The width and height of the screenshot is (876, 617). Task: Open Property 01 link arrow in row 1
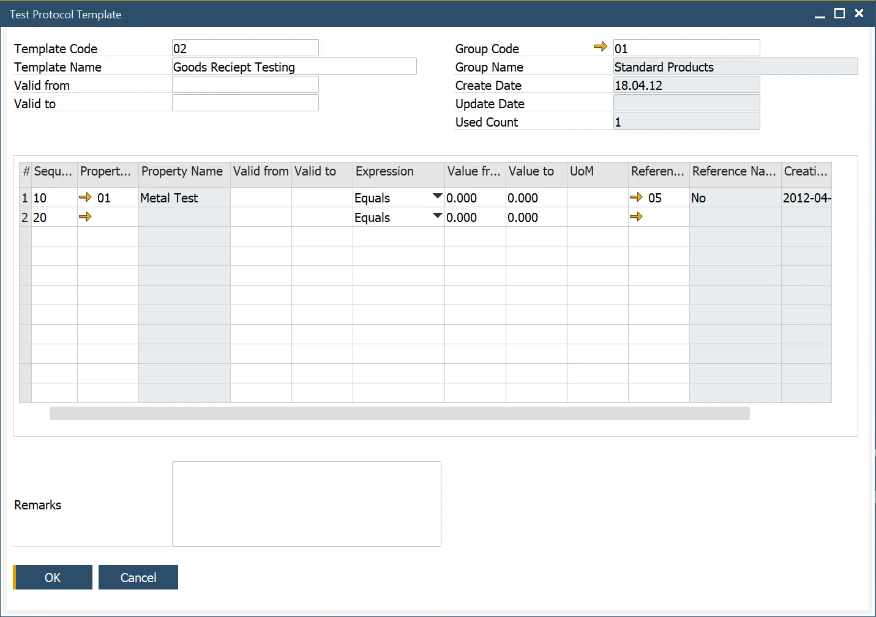pos(85,197)
